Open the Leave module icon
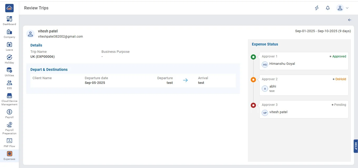 [x=9, y=45]
